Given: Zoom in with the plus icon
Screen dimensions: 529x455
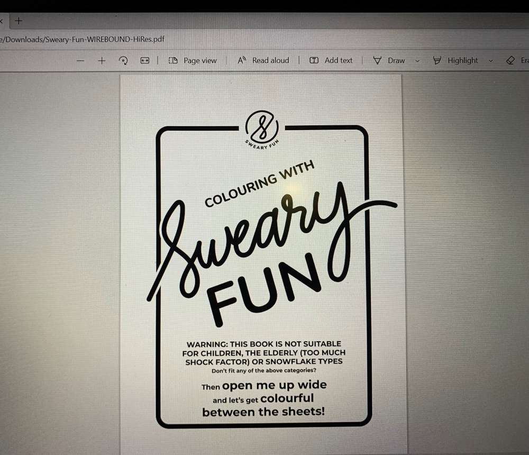Looking at the screenshot, I should coord(102,61).
